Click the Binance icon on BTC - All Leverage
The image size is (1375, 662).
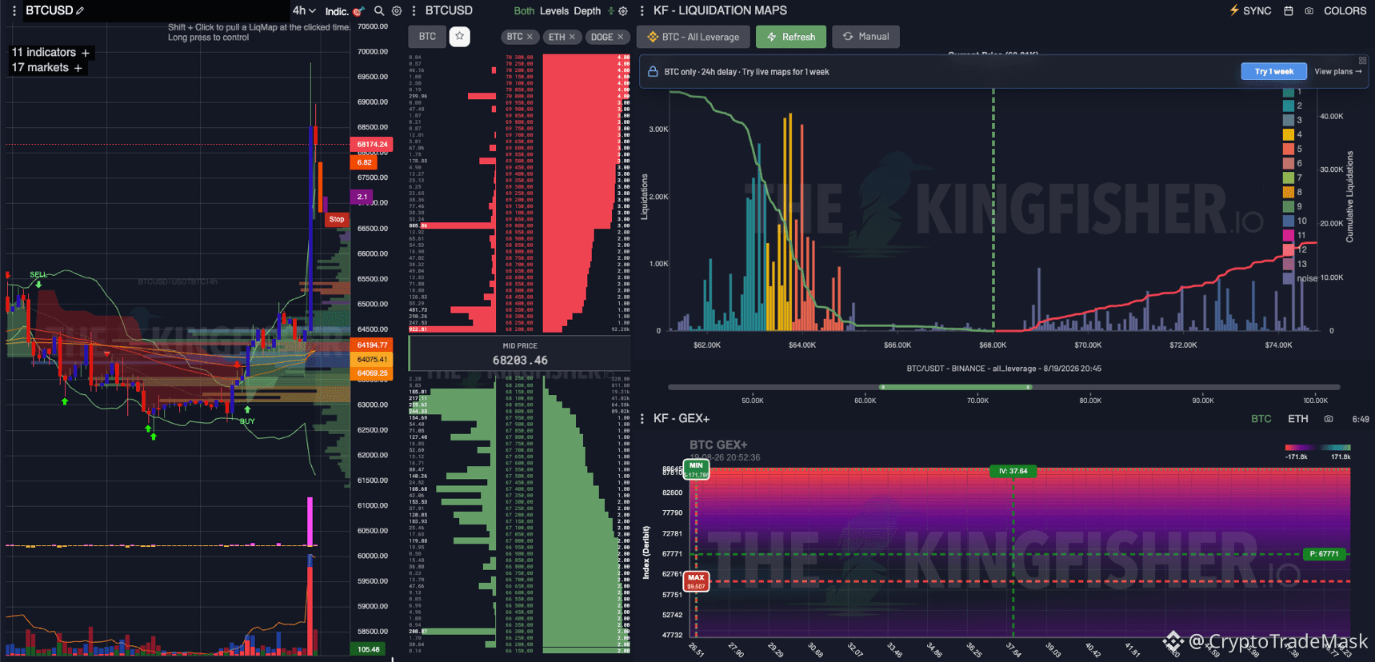pyautogui.click(x=653, y=37)
